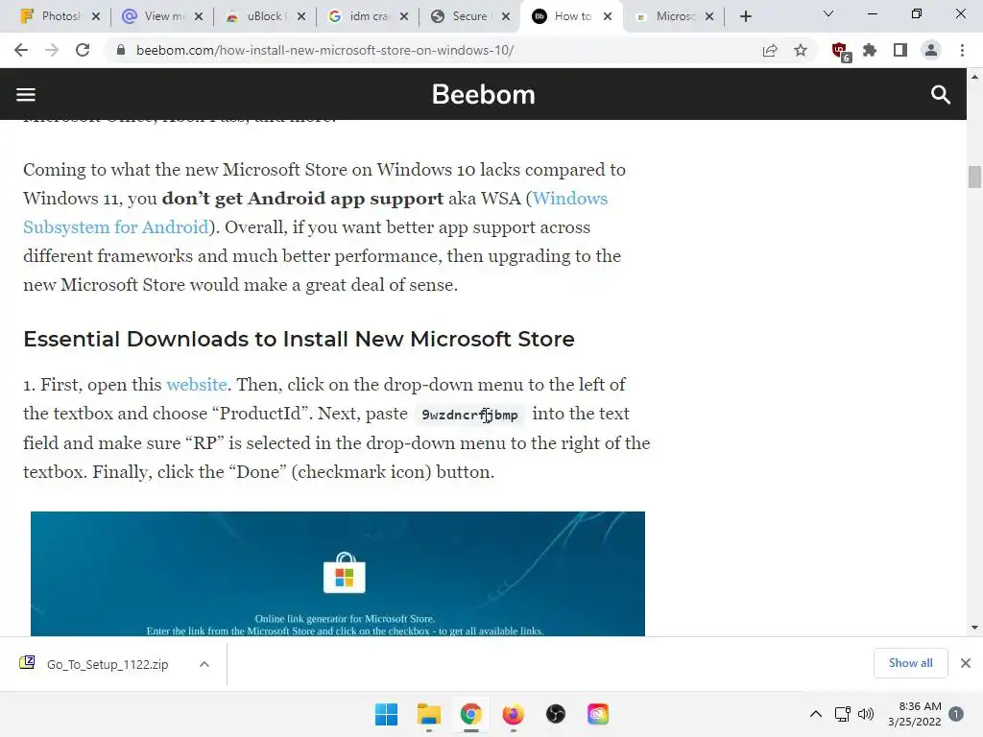Expand options for Go_To_Setup_1122.zip download
Viewport: 983px width, 737px height.
204,664
